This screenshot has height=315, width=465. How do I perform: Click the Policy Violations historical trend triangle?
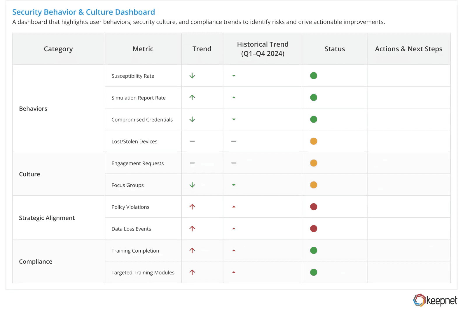(234, 207)
